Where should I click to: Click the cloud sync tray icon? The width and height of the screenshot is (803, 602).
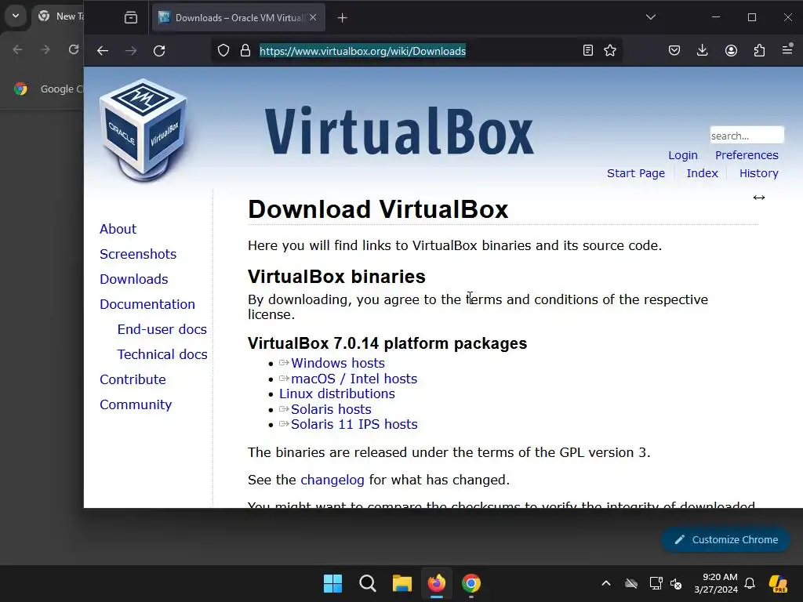(x=631, y=583)
